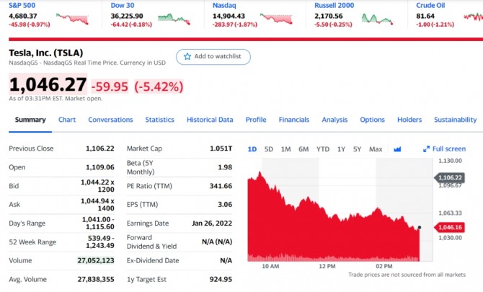Click the Full screen expand arrows icon

[x=426, y=149]
